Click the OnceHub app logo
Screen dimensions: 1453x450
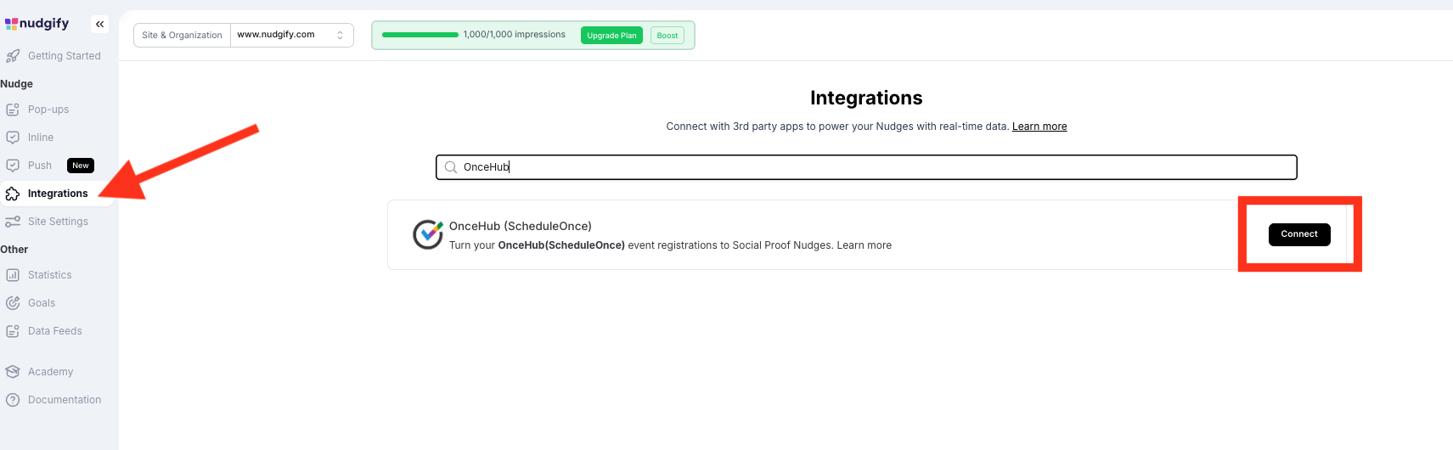pos(428,235)
